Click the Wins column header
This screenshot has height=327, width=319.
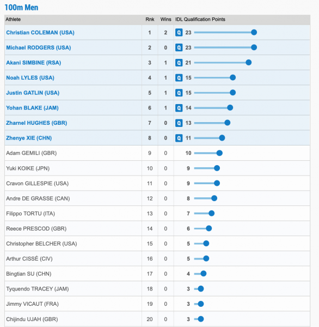click(x=165, y=20)
